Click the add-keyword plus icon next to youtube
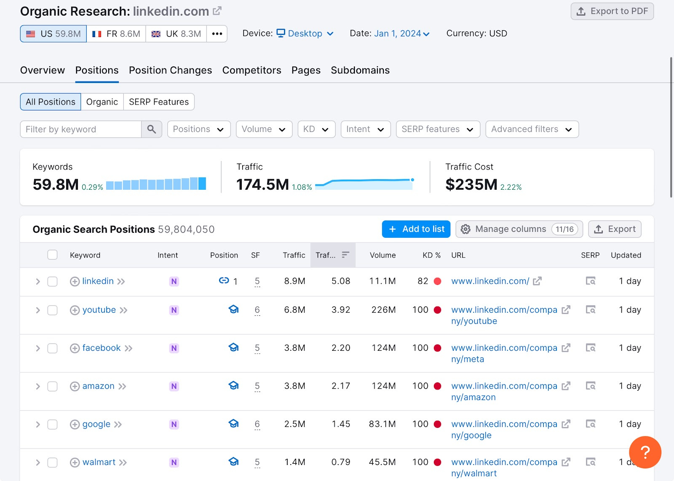The height and width of the screenshot is (481, 674). (75, 310)
